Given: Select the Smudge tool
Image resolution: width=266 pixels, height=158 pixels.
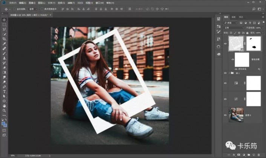Looking at the screenshot, I should point(4,77).
